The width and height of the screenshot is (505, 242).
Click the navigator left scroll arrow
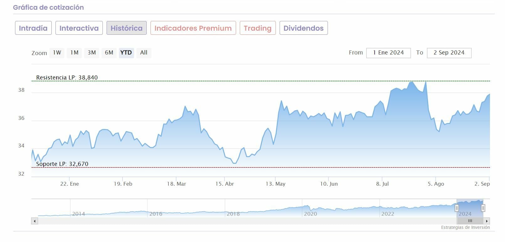(34, 221)
